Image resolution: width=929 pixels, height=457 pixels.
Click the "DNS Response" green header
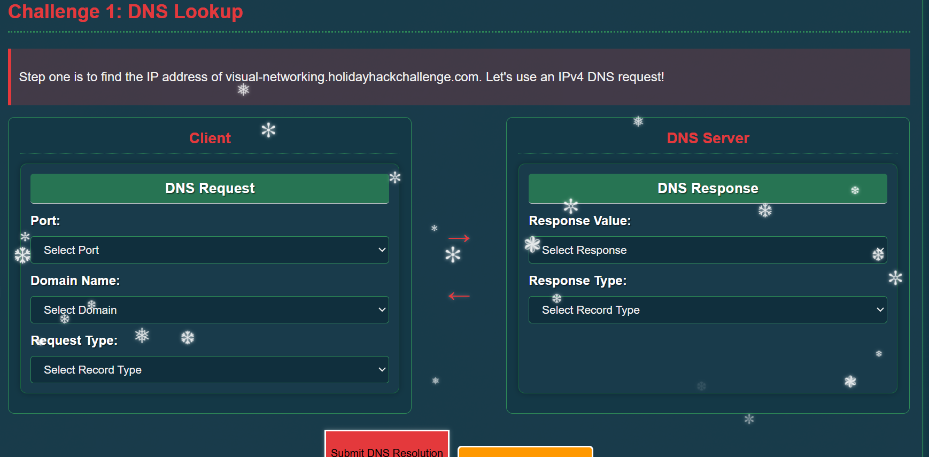(x=708, y=188)
